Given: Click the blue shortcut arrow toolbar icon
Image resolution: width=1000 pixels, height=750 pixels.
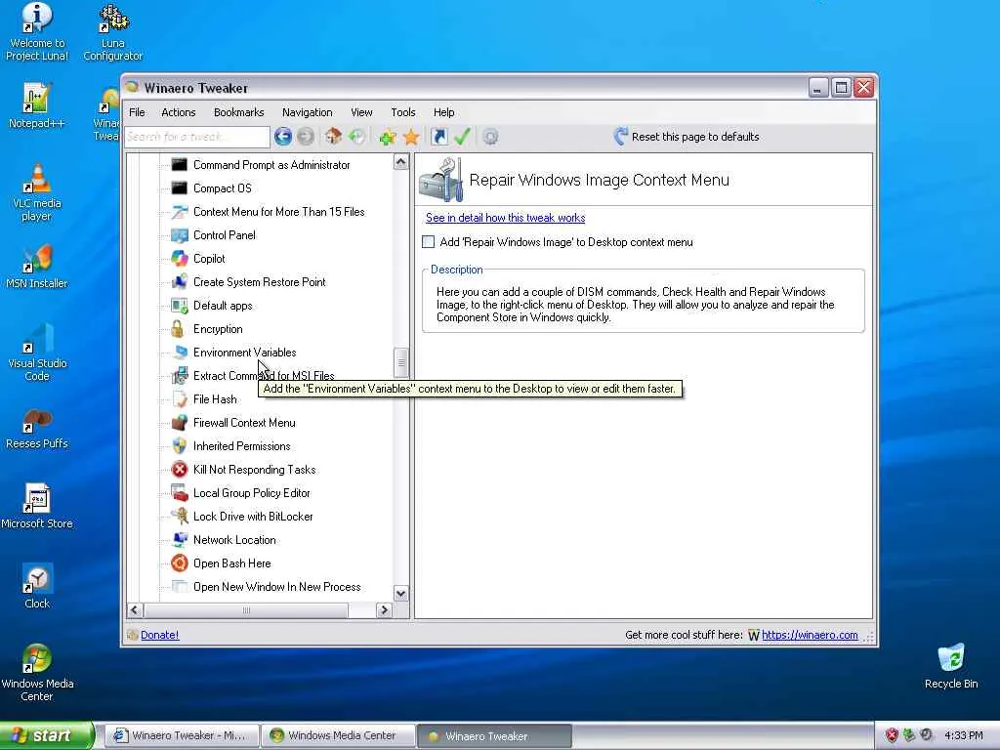Looking at the screenshot, I should (439, 137).
